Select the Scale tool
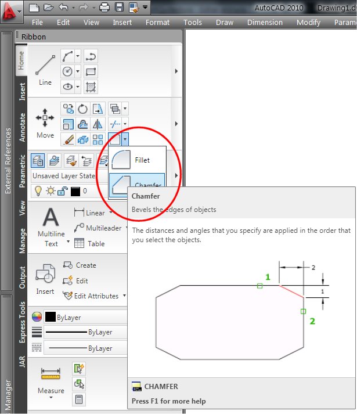Image resolution: width=357 pixels, height=414 pixels. pyautogui.click(x=68, y=124)
